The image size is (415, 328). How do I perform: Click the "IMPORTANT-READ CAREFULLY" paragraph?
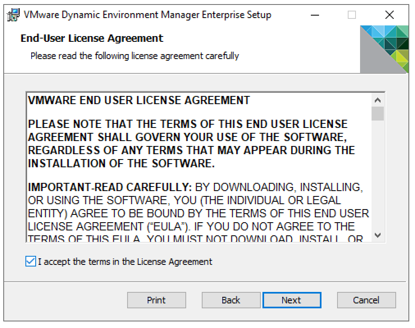point(197,207)
